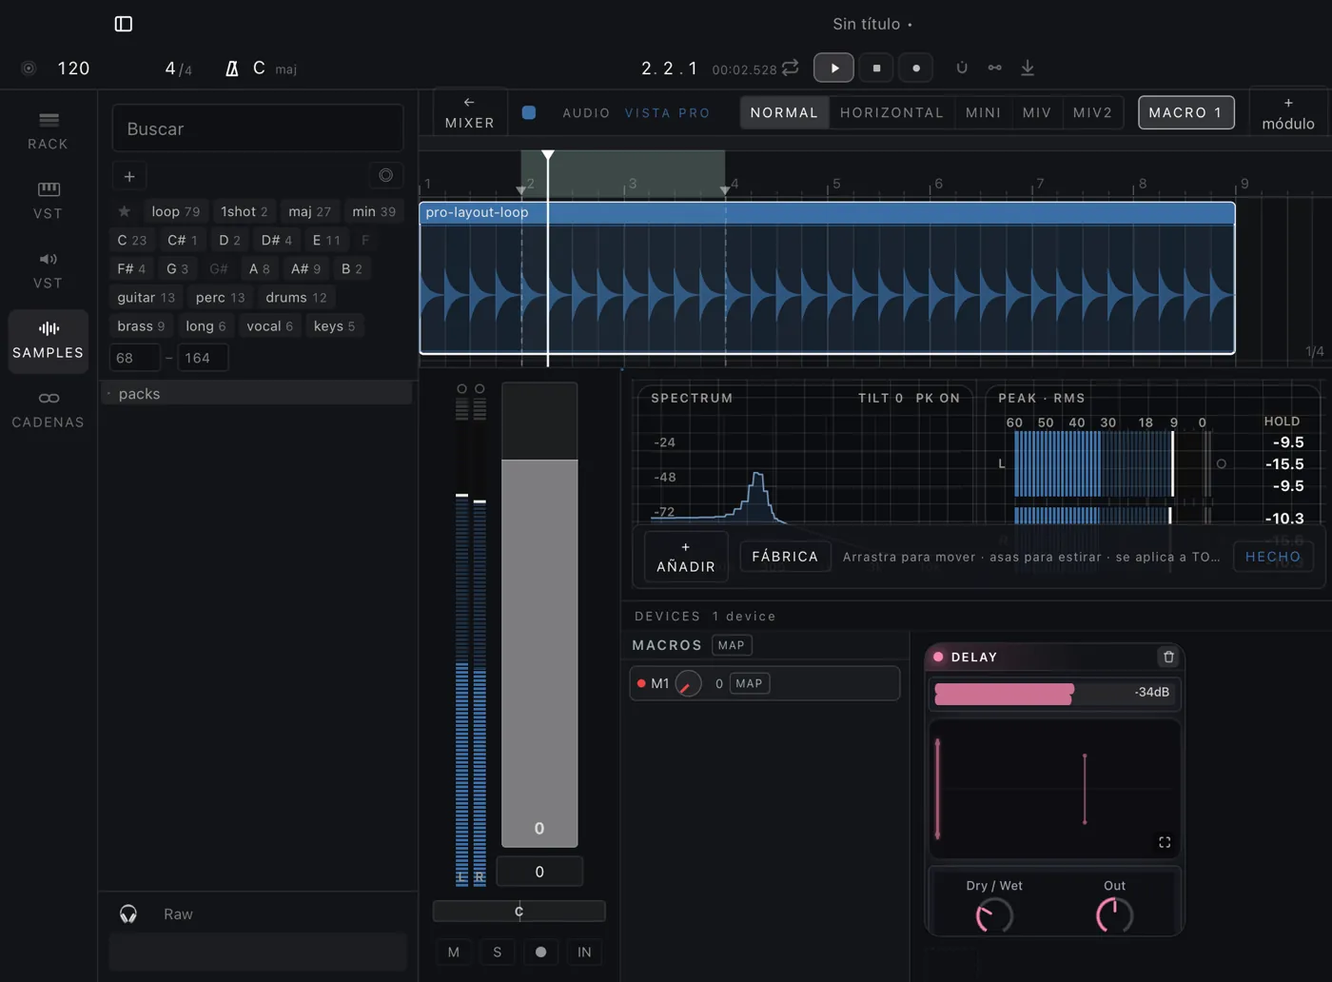Solo the channel with the S button
The image size is (1332, 982).
[498, 952]
